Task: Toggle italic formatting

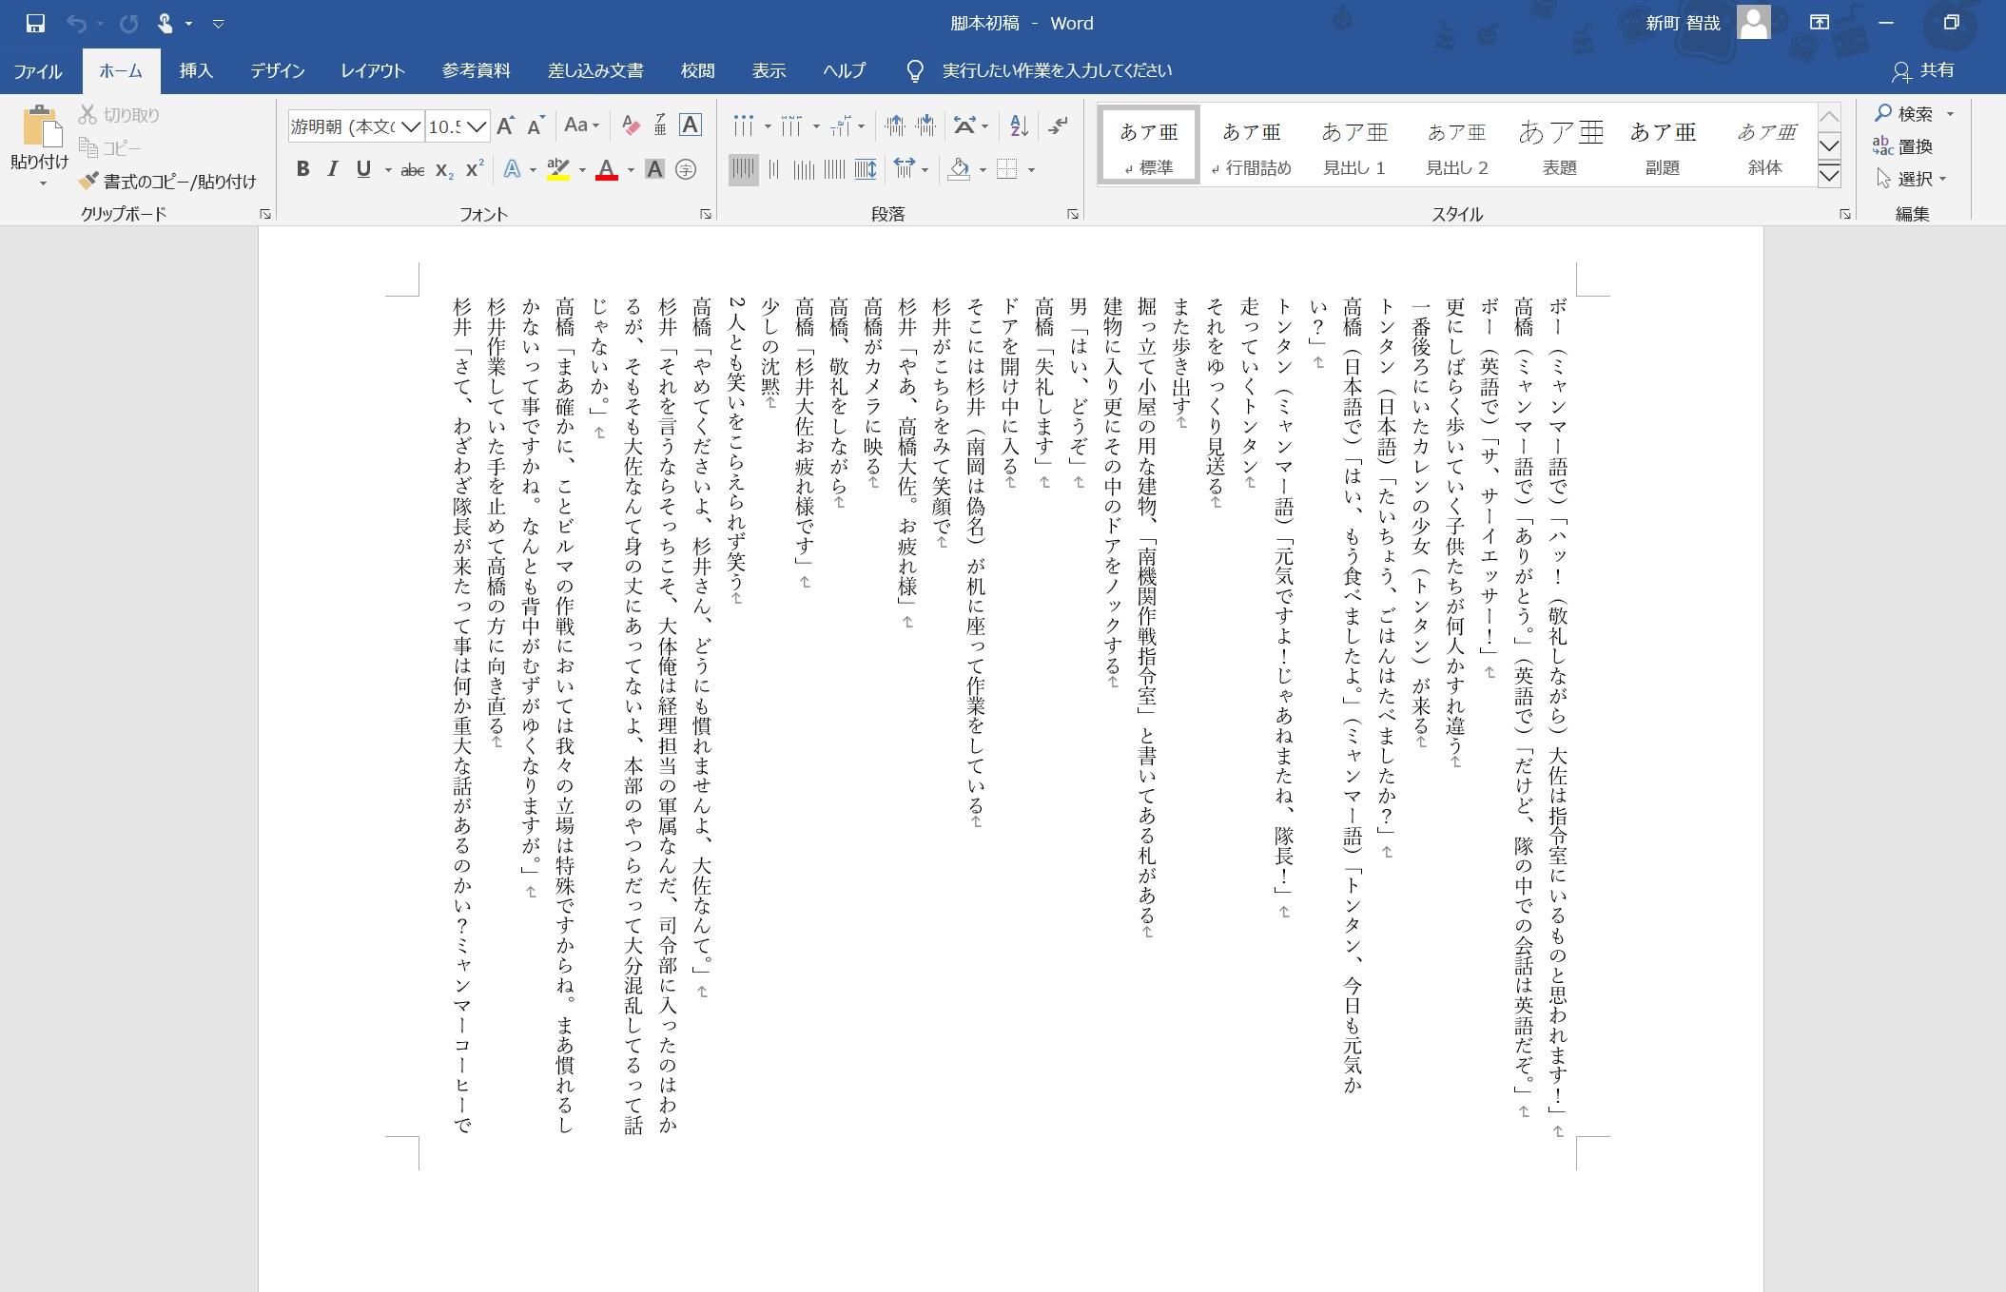Action: pos(332,169)
